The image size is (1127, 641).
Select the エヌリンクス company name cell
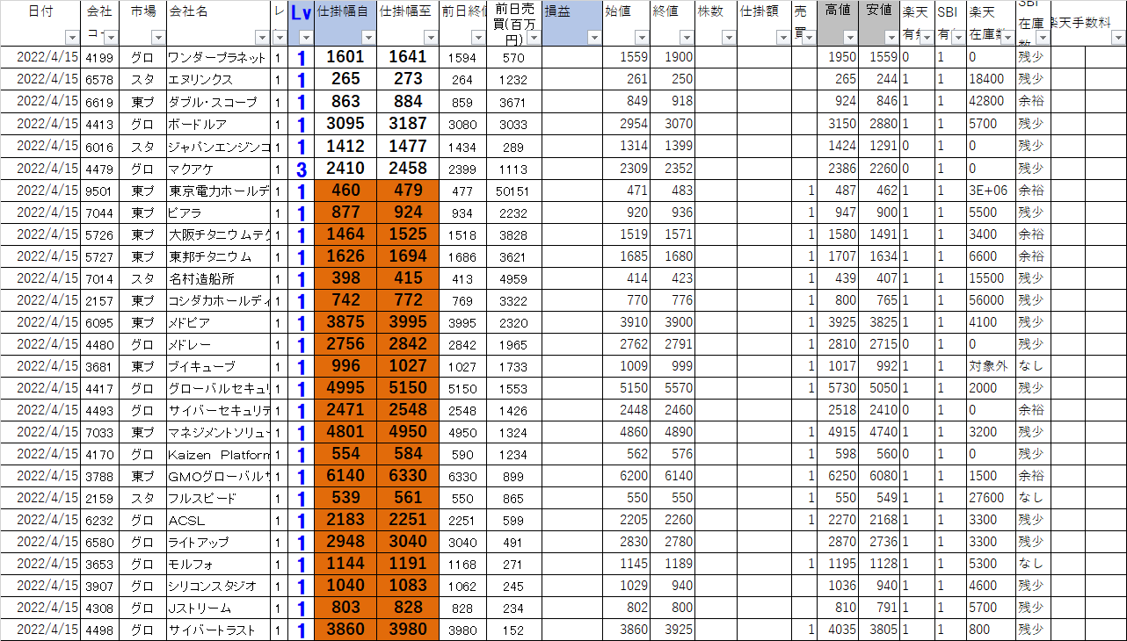click(218, 80)
